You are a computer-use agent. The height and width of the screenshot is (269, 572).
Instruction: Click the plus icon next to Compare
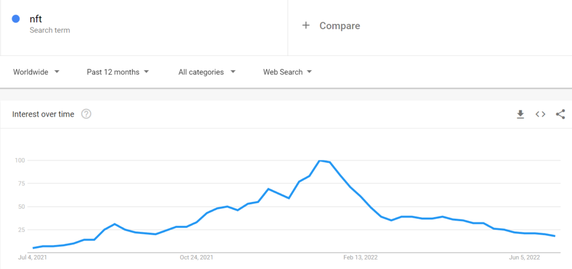pyautogui.click(x=306, y=26)
